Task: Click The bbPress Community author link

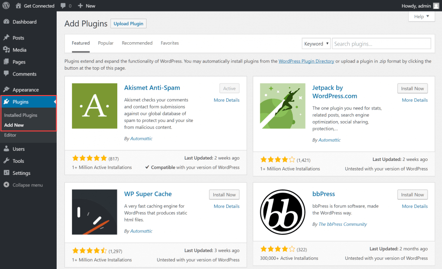Action: pos(343,224)
